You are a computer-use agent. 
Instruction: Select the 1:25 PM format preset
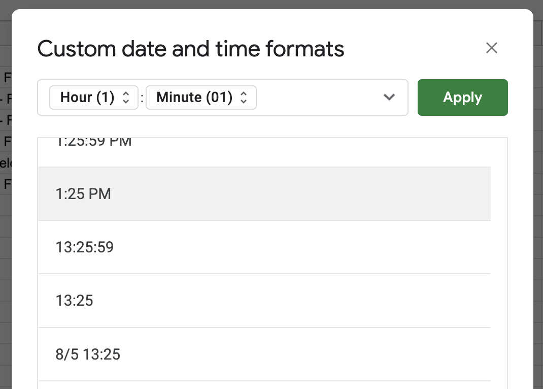(x=264, y=193)
